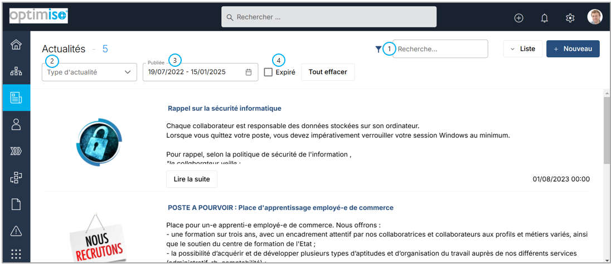Image resolution: width=611 pixels, height=264 pixels.
Task: Toggle the Expiré checkbox
Action: 268,72
